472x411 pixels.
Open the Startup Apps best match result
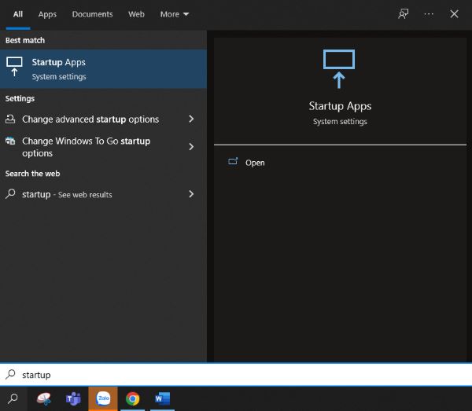[x=103, y=69]
